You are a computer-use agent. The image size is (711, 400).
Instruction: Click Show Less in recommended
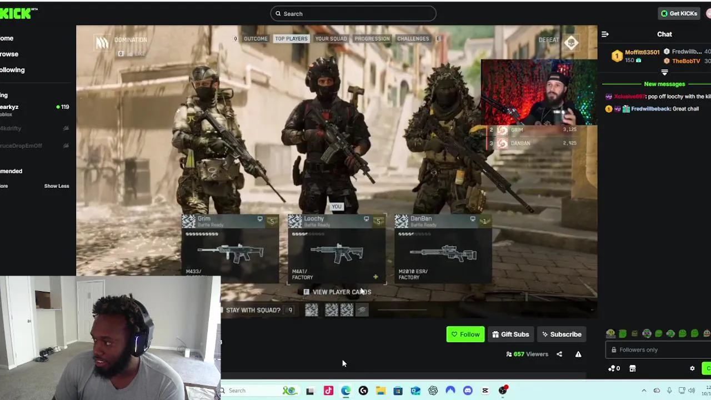(57, 186)
